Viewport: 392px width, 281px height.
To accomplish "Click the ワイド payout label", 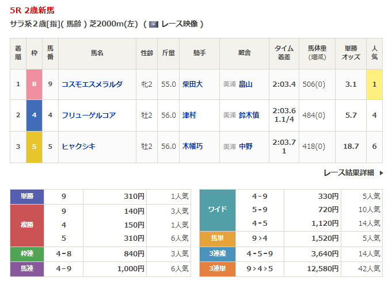I will (x=217, y=210).
